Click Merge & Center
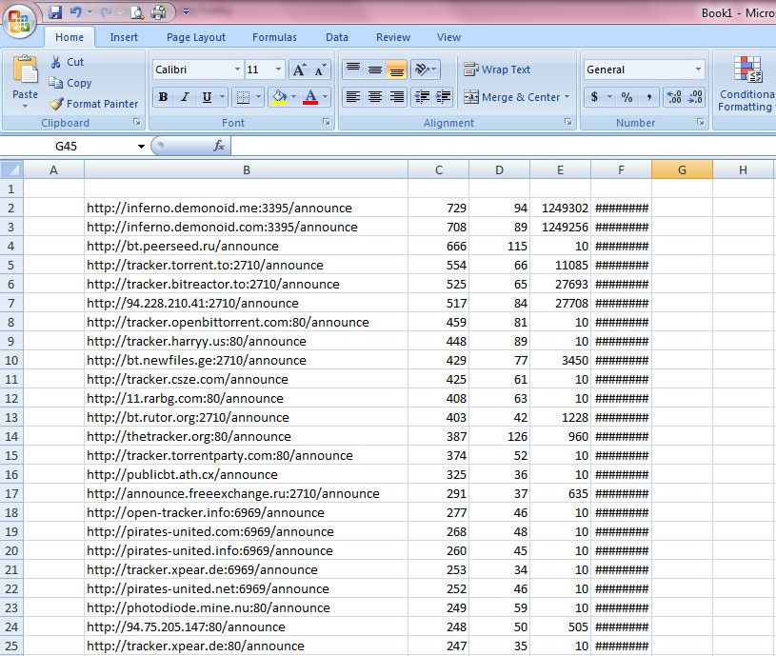Screen dimensions: 776x656 [x=511, y=97]
